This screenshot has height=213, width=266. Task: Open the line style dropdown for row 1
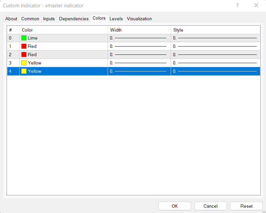coord(215,46)
